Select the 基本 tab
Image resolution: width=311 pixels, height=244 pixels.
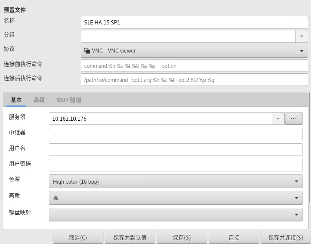pos(16,100)
